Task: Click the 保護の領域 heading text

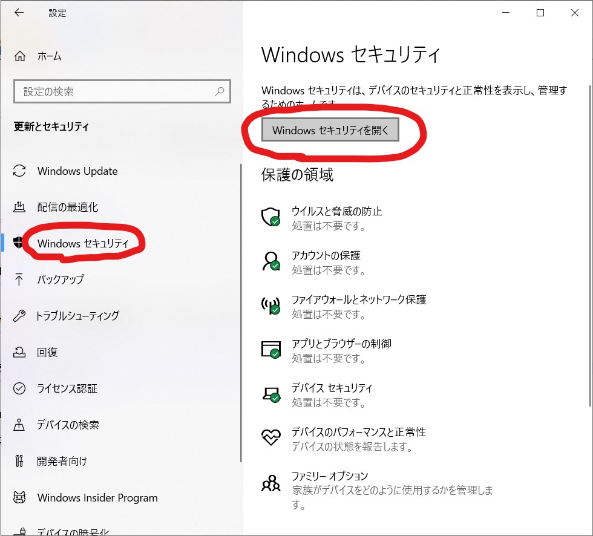Action: point(297,175)
